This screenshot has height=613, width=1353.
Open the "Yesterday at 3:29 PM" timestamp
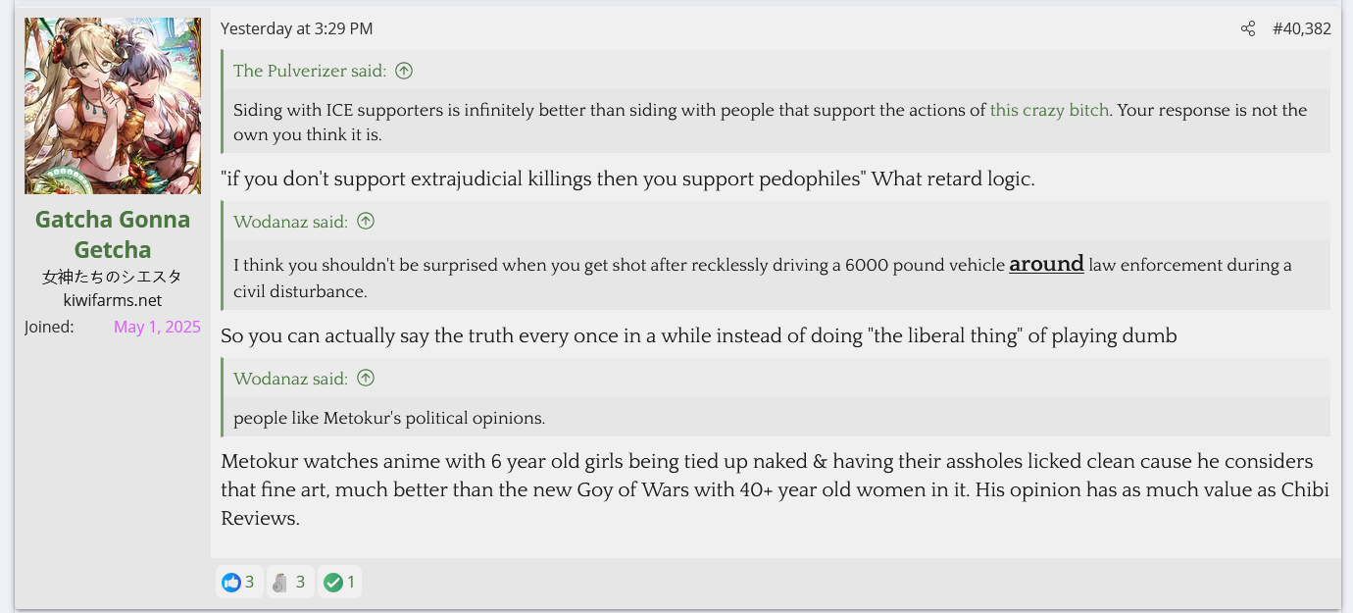coord(297,29)
